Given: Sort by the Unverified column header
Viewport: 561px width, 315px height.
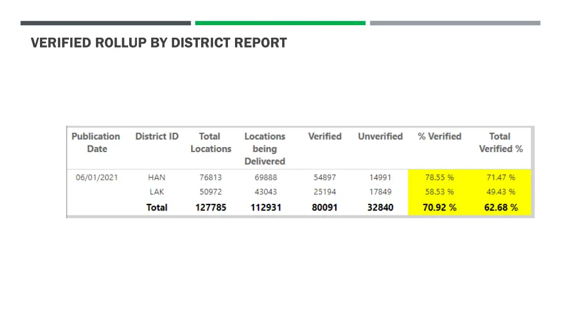Looking at the screenshot, I should 380,136.
